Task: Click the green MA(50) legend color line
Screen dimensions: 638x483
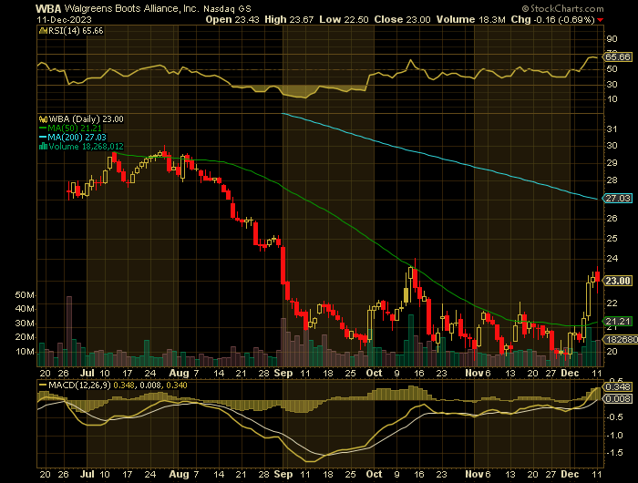Action: 43,128
